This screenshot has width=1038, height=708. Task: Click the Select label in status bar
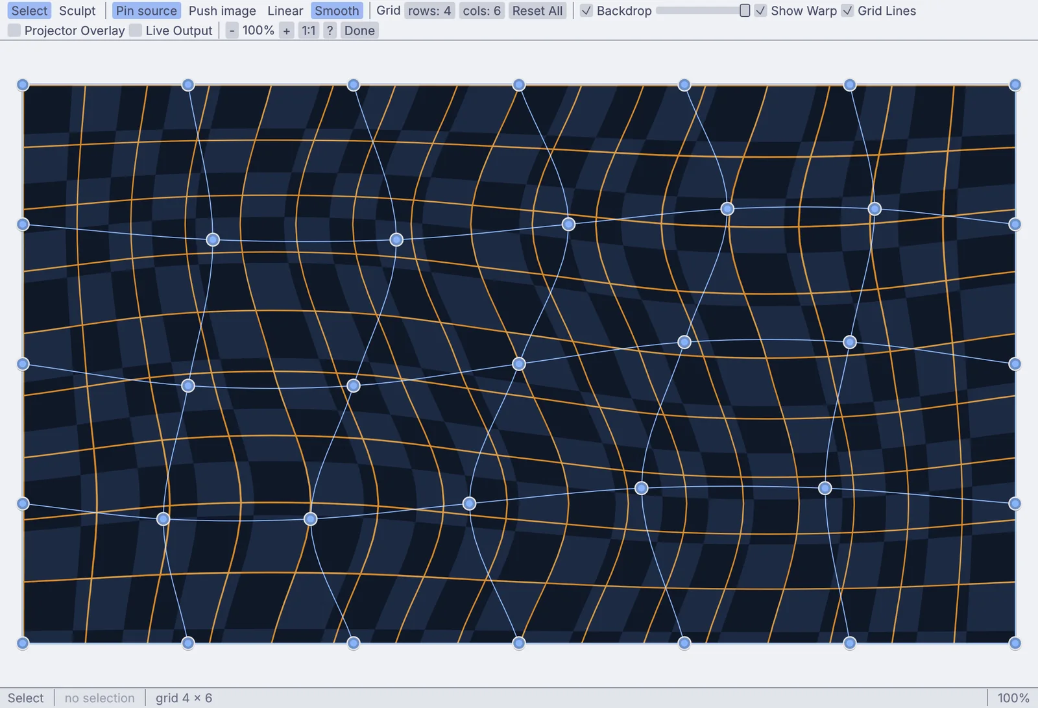(x=26, y=698)
